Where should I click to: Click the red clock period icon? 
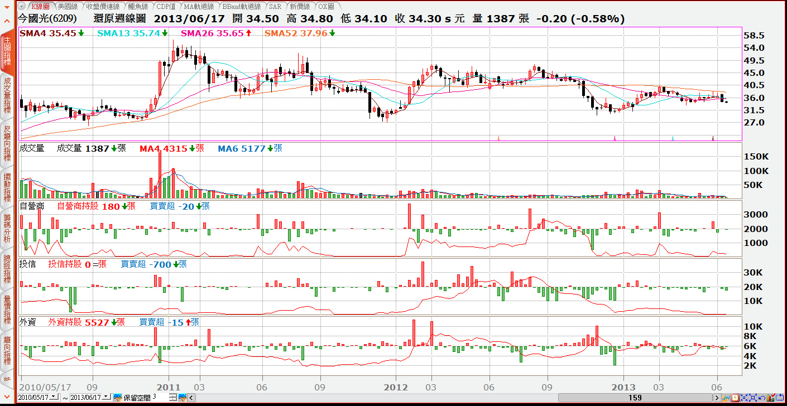pyautogui.click(x=735, y=398)
